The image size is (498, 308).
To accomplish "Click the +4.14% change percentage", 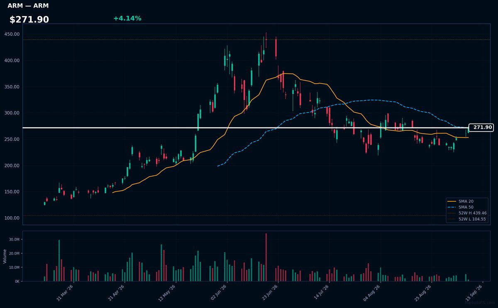I will [127, 18].
